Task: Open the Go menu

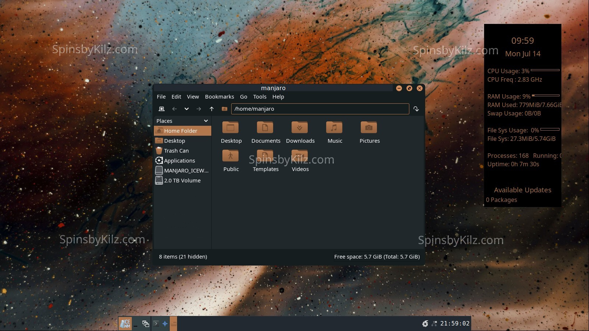Action: (244, 97)
